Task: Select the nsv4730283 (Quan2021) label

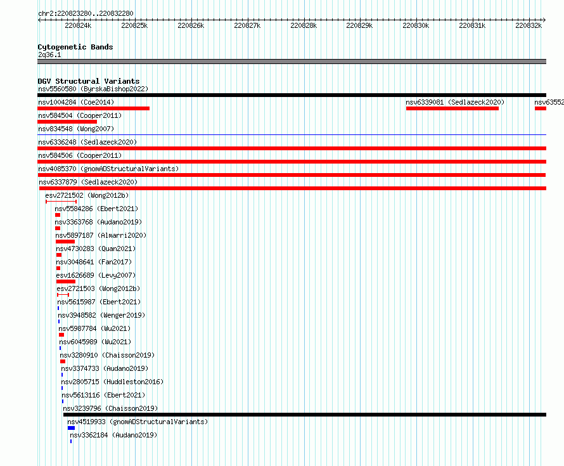Action: point(96,249)
